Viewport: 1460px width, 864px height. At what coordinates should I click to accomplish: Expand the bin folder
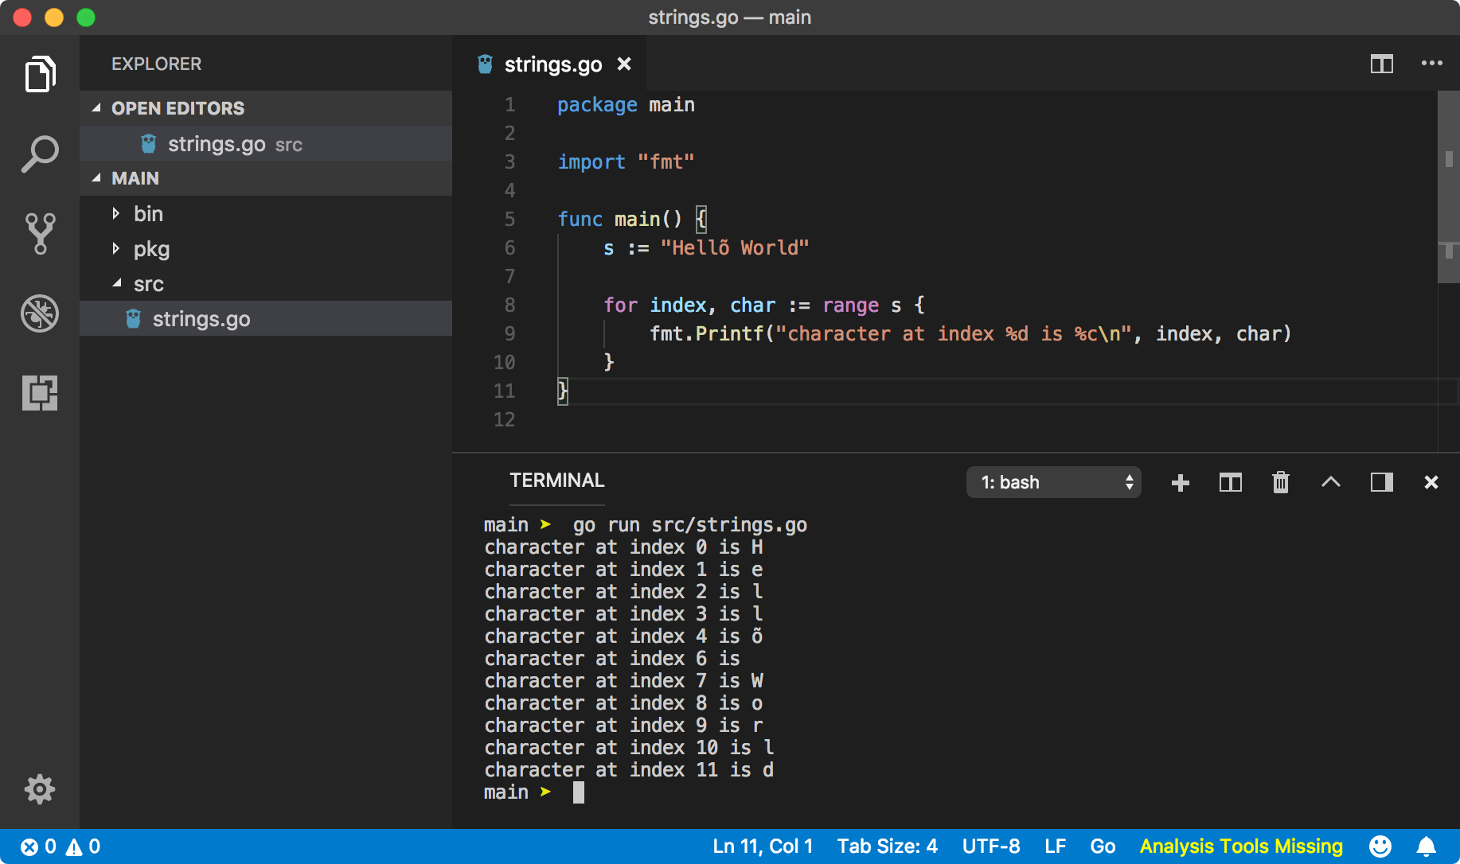pyautogui.click(x=116, y=213)
